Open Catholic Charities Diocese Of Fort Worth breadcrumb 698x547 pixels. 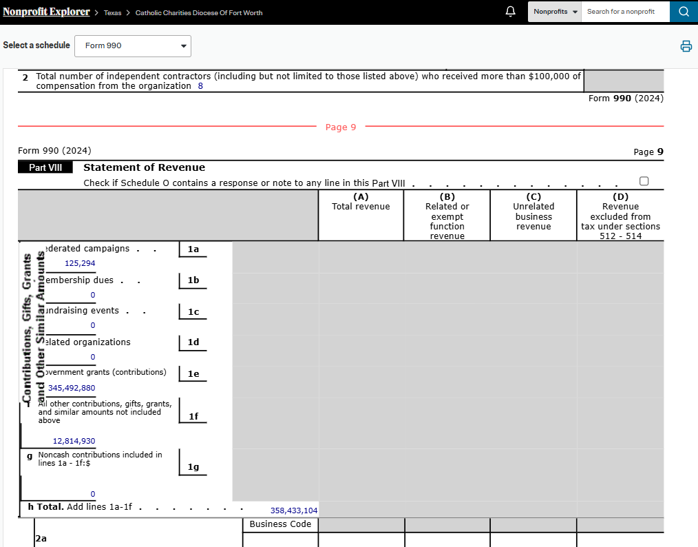click(x=199, y=13)
